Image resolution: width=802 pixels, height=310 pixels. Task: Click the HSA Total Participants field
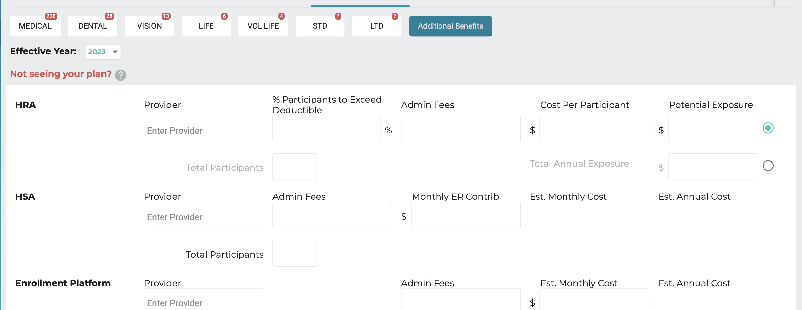coord(295,253)
